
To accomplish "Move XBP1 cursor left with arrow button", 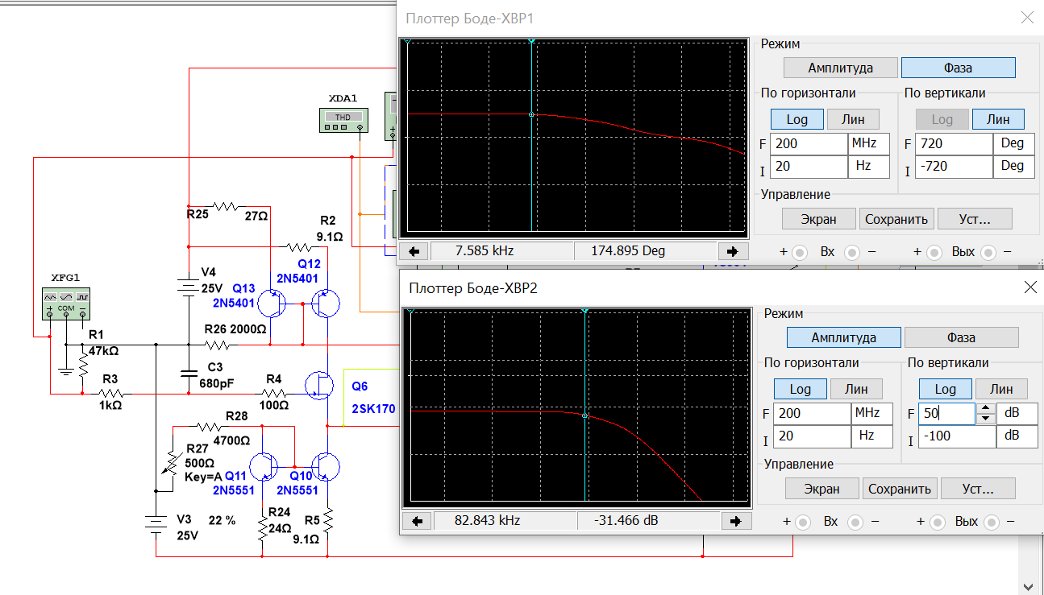I will click(413, 250).
